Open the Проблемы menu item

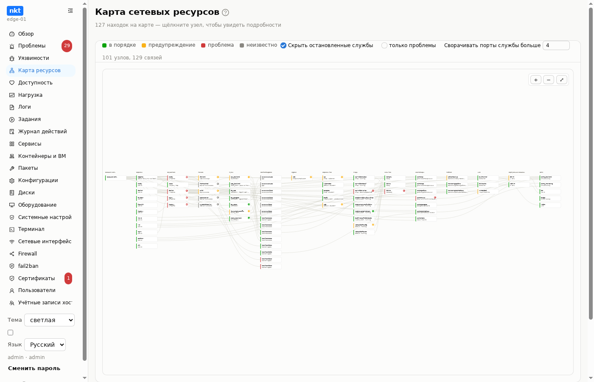click(41, 46)
